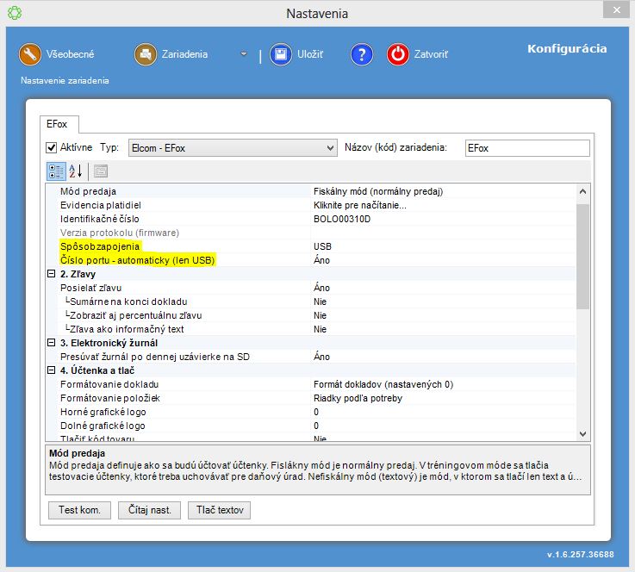
Task: Expand the Zariadenia dropdown arrow
Action: tap(244, 55)
